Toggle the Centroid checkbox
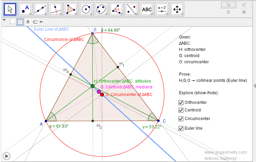This screenshot has height=162, width=256. tap(181, 110)
